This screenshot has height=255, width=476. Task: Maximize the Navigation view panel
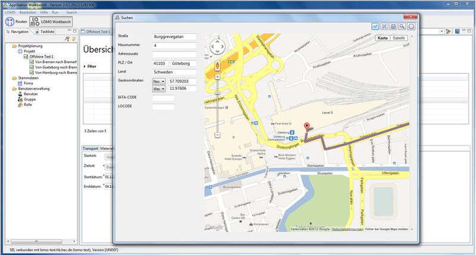75,31
